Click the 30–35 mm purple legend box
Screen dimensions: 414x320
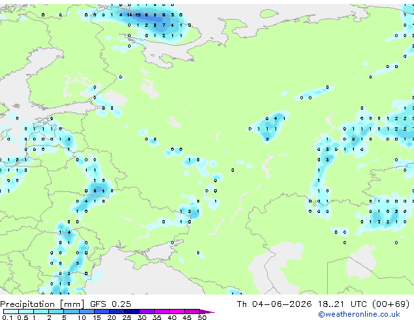click(146, 312)
